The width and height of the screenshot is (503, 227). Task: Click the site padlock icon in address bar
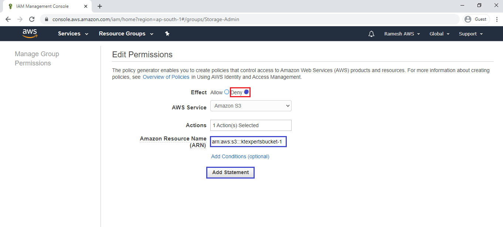[47, 19]
